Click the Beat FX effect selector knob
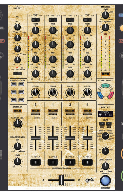 click(105, 136)
